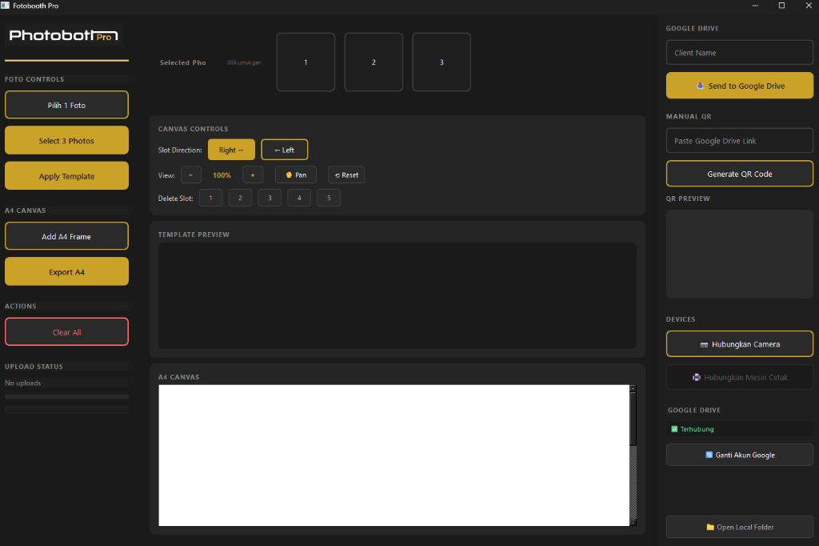
Task: Select the Pan tool in Canvas Controls
Action: tap(296, 175)
